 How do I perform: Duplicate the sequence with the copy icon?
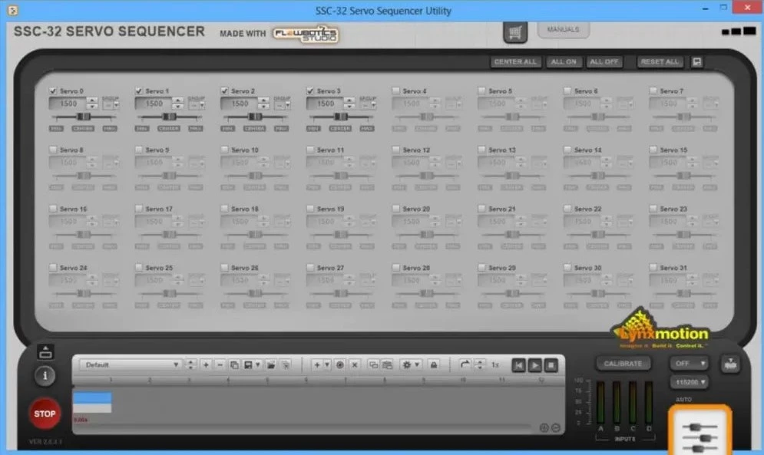point(234,365)
